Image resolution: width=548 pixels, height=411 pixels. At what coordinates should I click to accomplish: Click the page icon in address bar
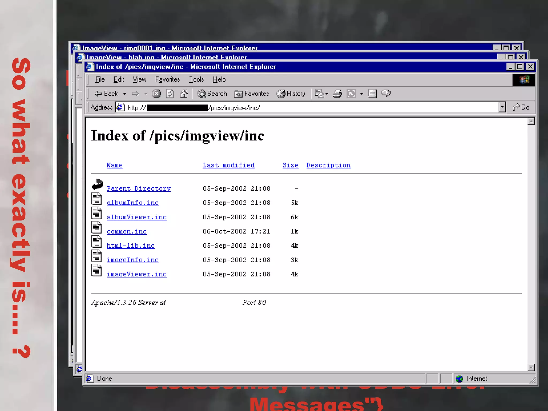(x=121, y=107)
